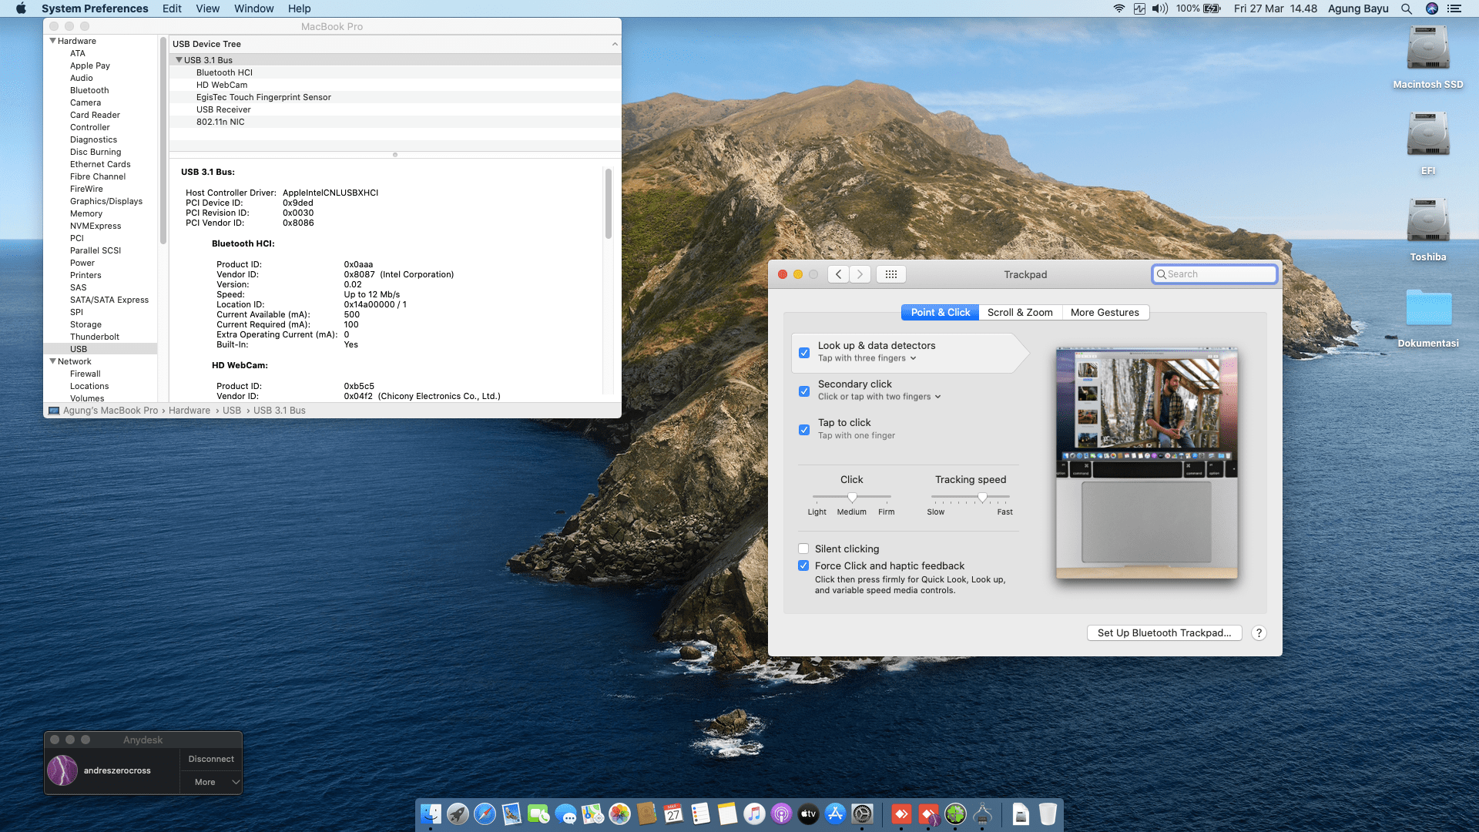Collapse the Hardware sidebar section

[x=52, y=41]
